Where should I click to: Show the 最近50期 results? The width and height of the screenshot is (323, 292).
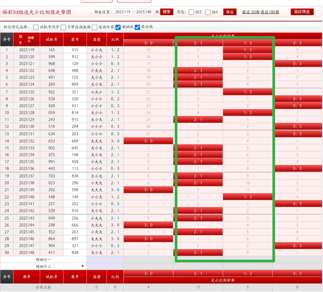point(251,12)
